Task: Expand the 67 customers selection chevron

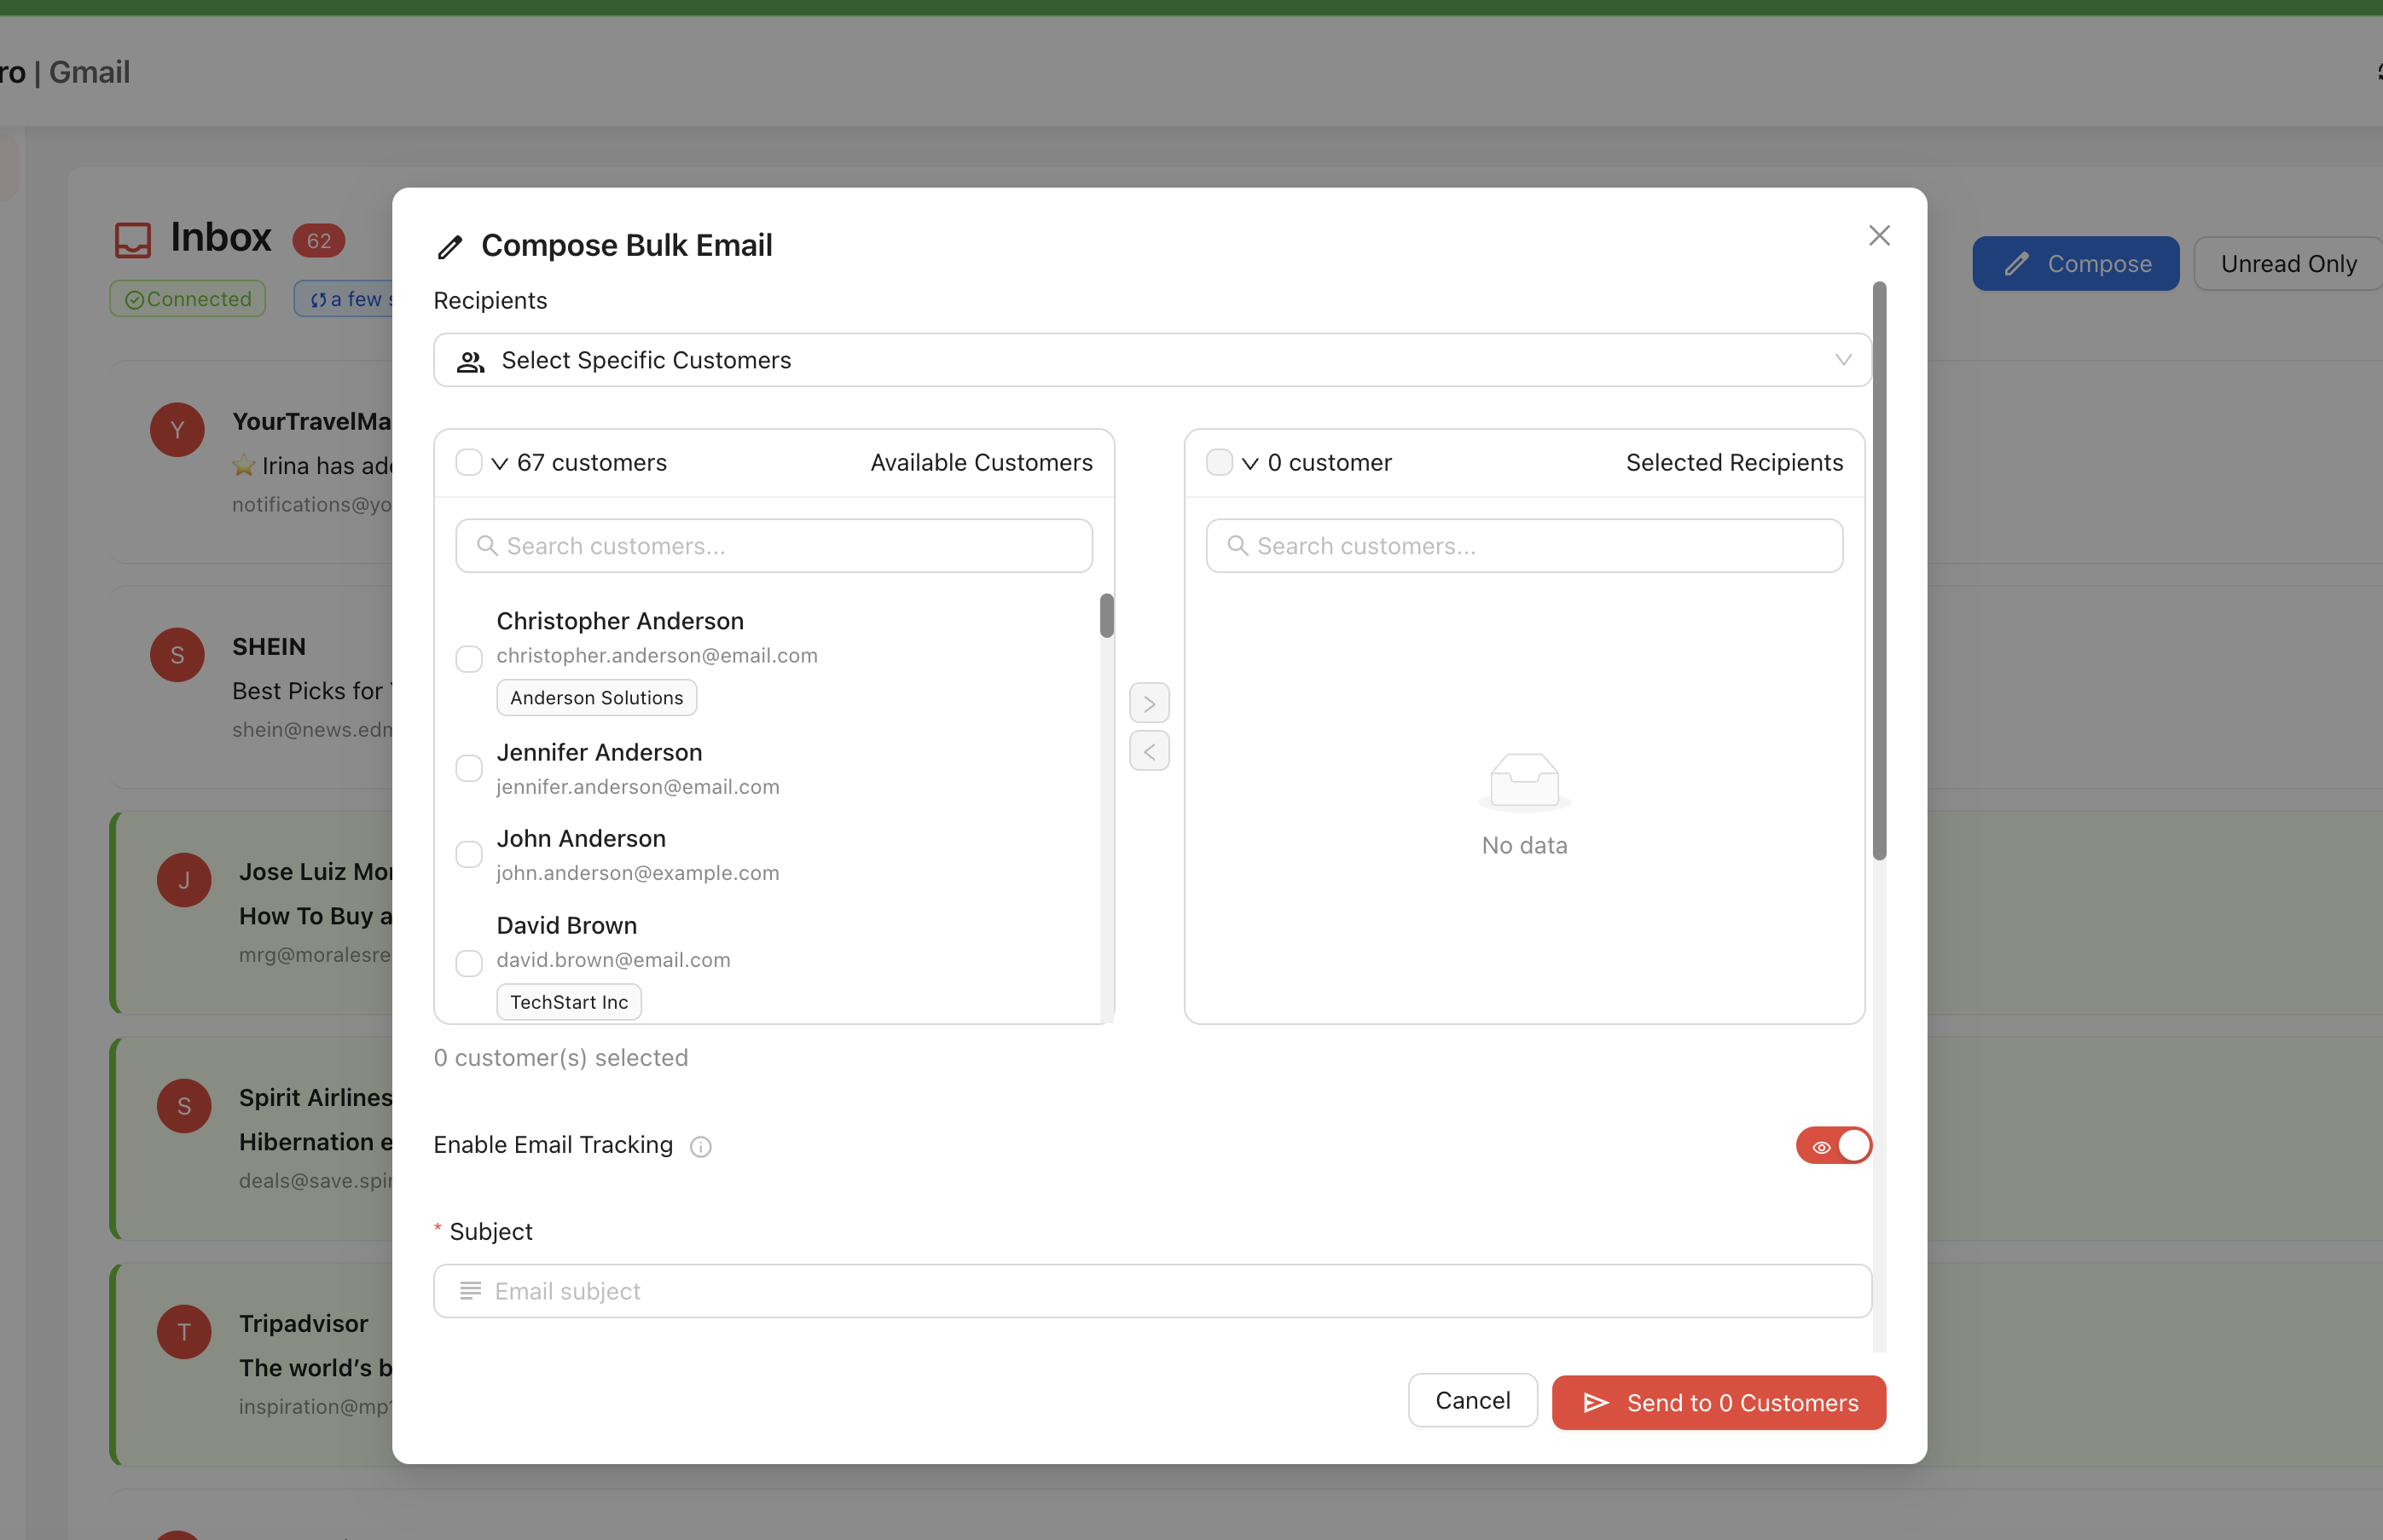Action: click(500, 464)
